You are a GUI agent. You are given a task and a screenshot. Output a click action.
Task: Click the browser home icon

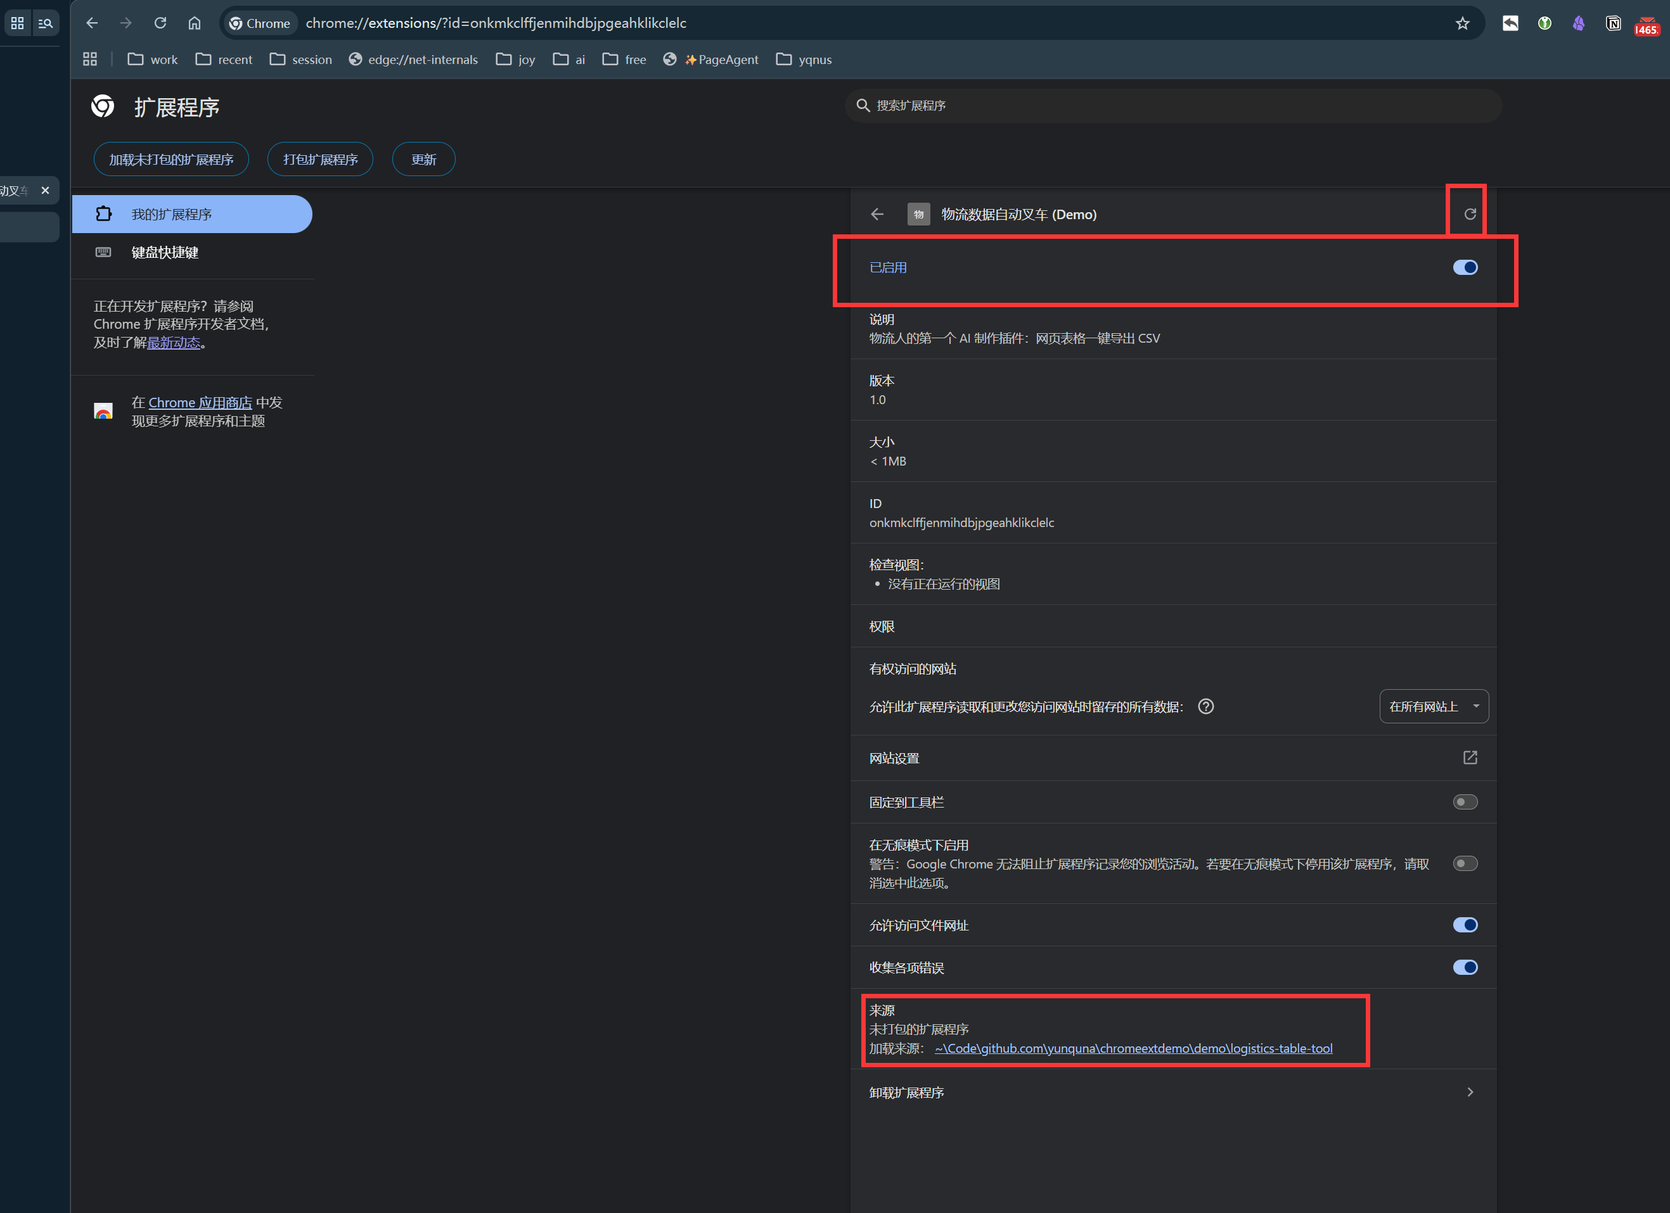pos(195,23)
